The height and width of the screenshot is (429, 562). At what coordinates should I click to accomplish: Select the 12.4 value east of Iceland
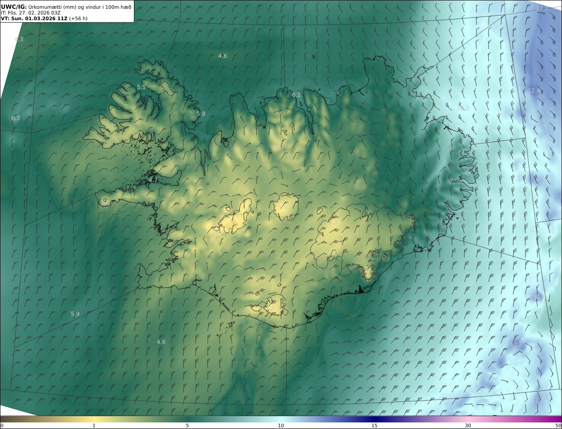click(x=534, y=91)
